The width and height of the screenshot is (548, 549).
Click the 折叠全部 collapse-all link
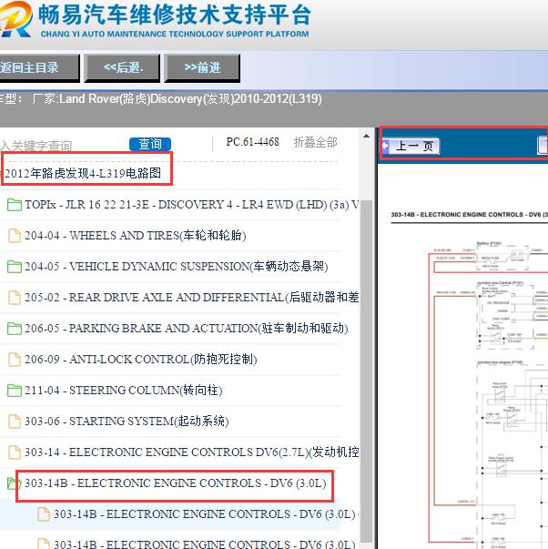(315, 142)
